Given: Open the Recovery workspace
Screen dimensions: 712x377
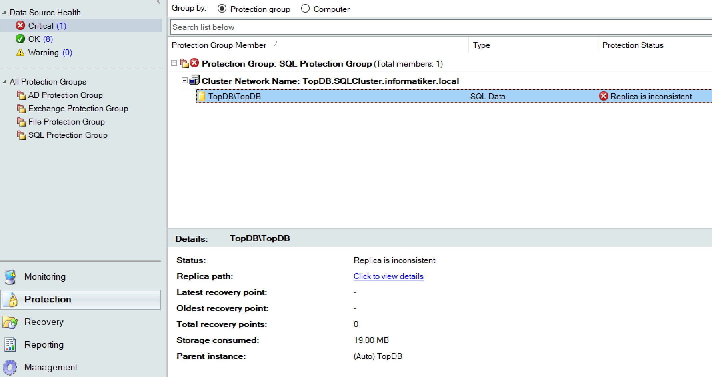Looking at the screenshot, I should pos(81,322).
